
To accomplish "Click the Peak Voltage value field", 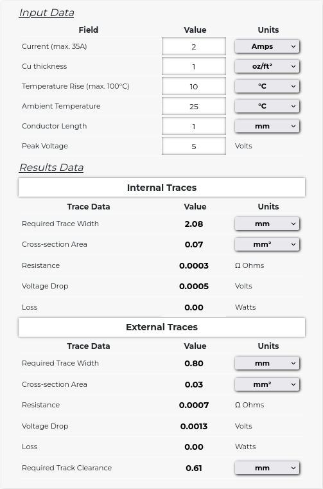I will 194,146.
